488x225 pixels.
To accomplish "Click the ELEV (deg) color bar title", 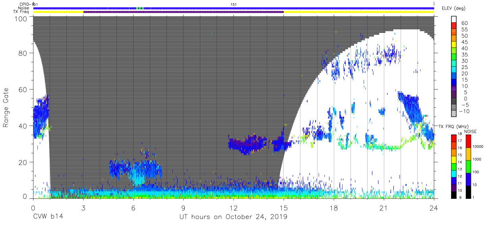I will coord(453,8).
